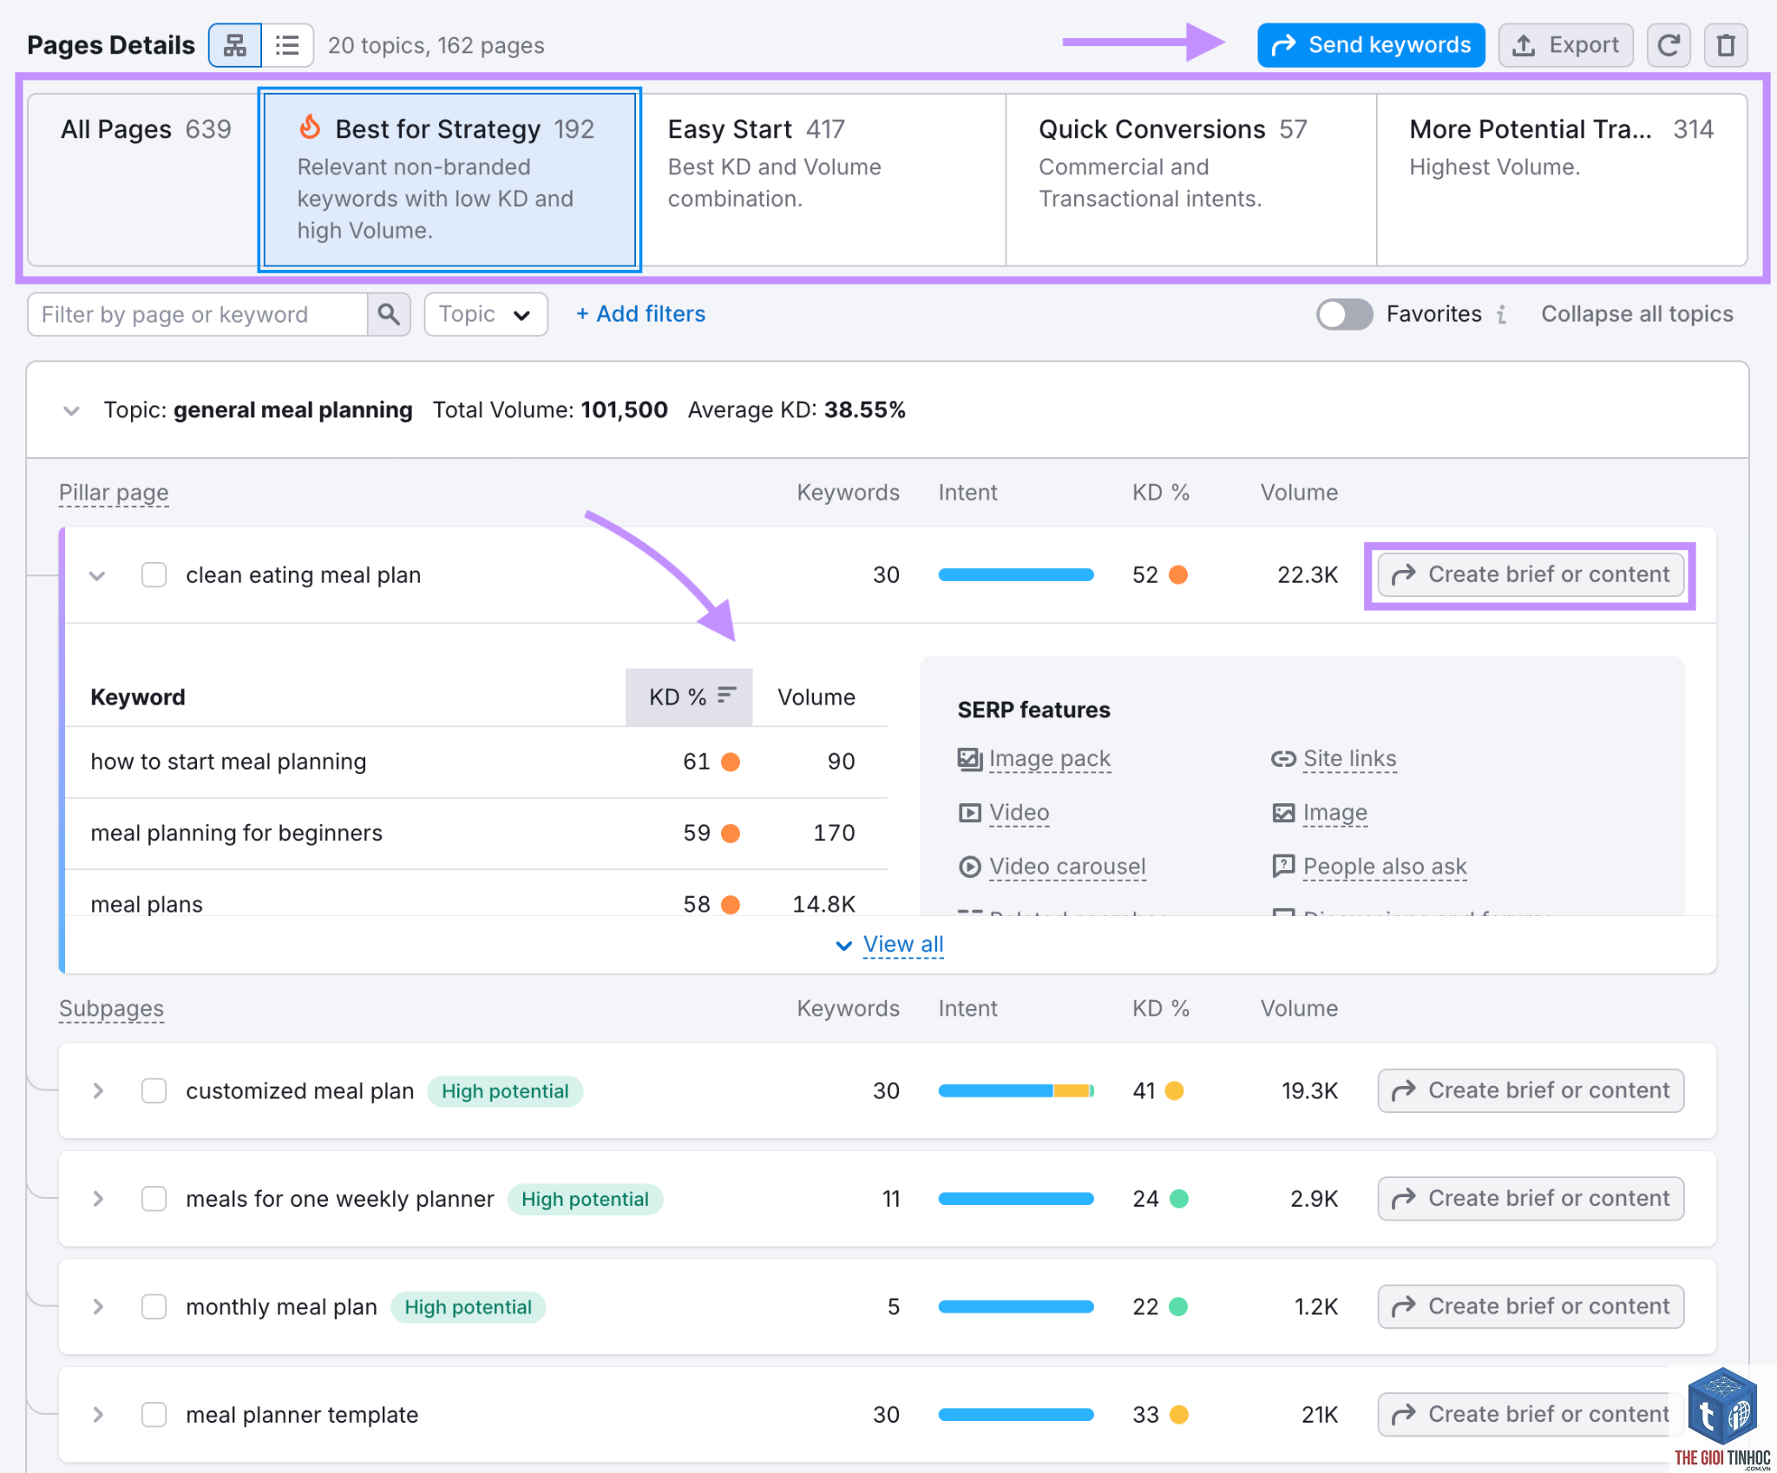Image resolution: width=1777 pixels, height=1473 pixels.
Task: Click the Favorites info icon
Action: 1501,314
